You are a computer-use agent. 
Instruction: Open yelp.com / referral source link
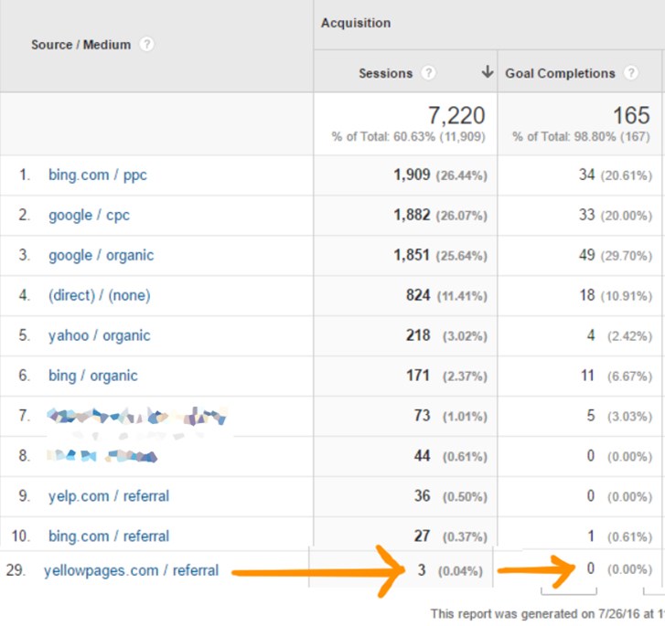point(108,496)
